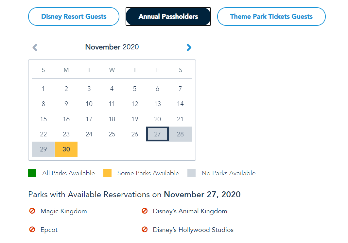Click unavailable icon beside Disney's Hollywood Studios
348x243 pixels.
(145, 230)
